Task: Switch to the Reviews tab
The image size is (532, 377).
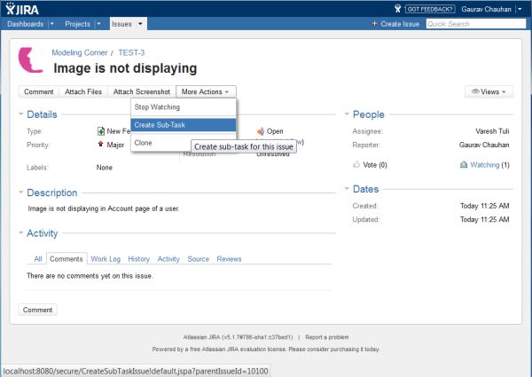Action: pyautogui.click(x=229, y=259)
